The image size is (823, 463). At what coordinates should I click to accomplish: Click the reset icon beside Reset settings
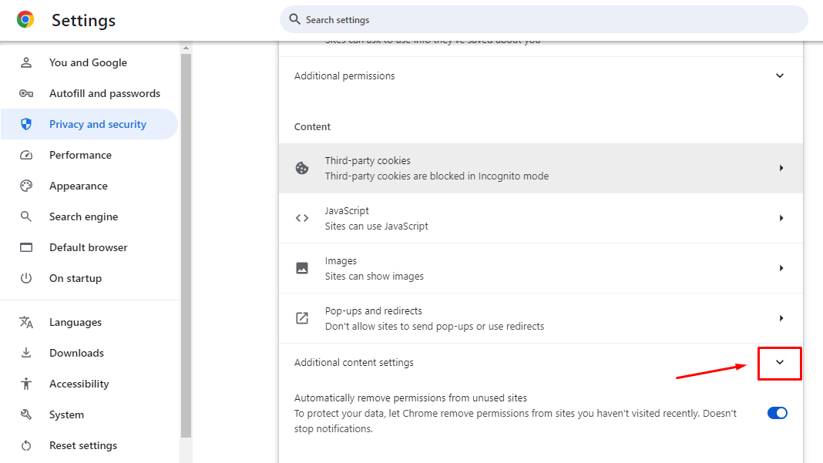click(x=25, y=445)
